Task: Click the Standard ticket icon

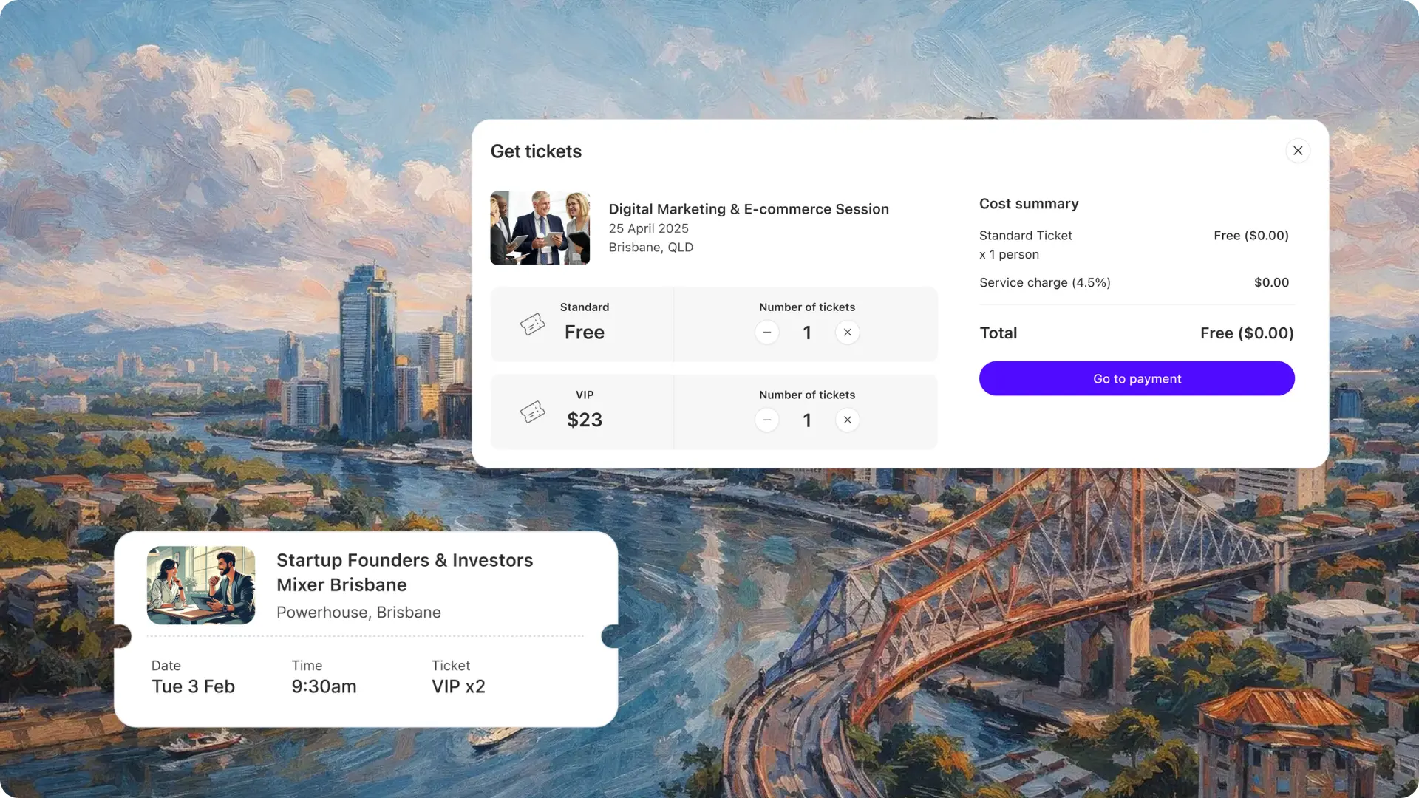Action: (x=532, y=324)
